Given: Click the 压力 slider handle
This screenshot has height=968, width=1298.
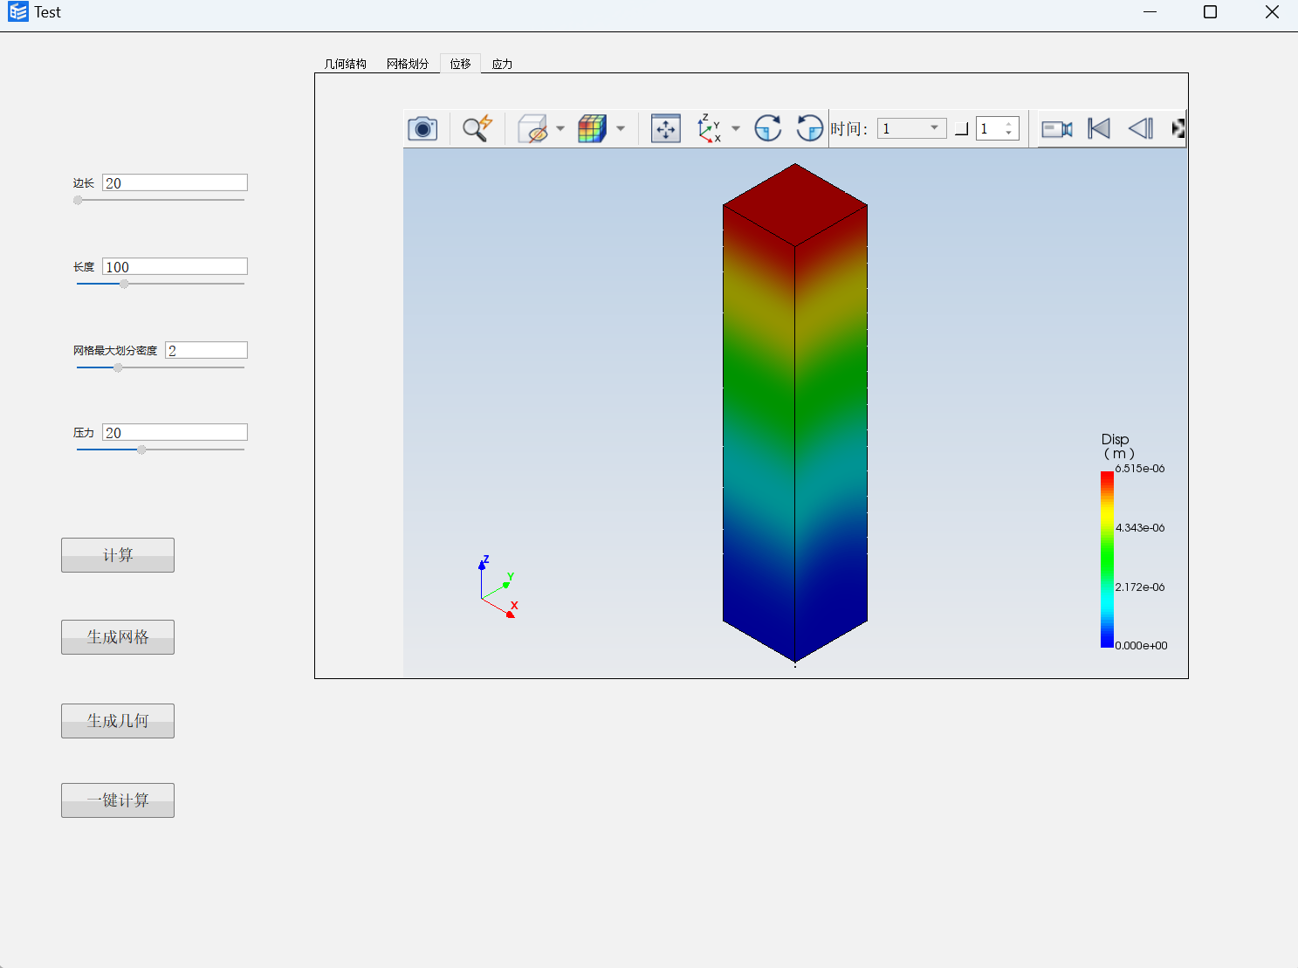Looking at the screenshot, I should pyautogui.click(x=141, y=450).
